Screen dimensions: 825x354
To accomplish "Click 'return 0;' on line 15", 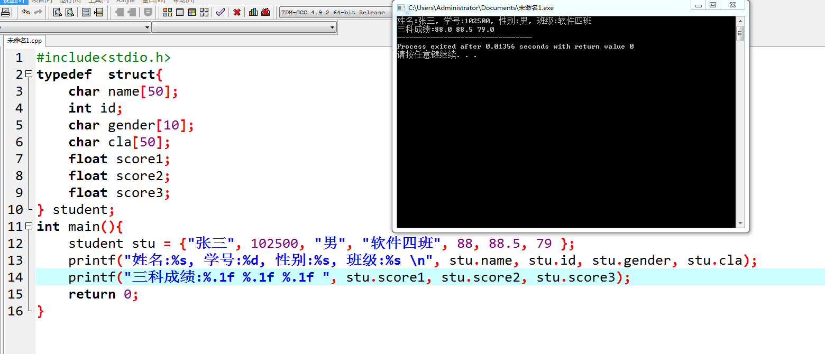I will tap(104, 294).
